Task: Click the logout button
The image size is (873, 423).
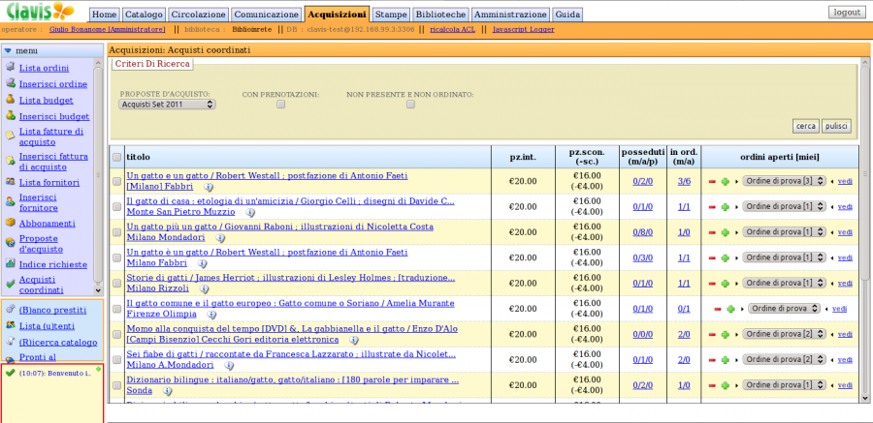Action: coord(846,12)
